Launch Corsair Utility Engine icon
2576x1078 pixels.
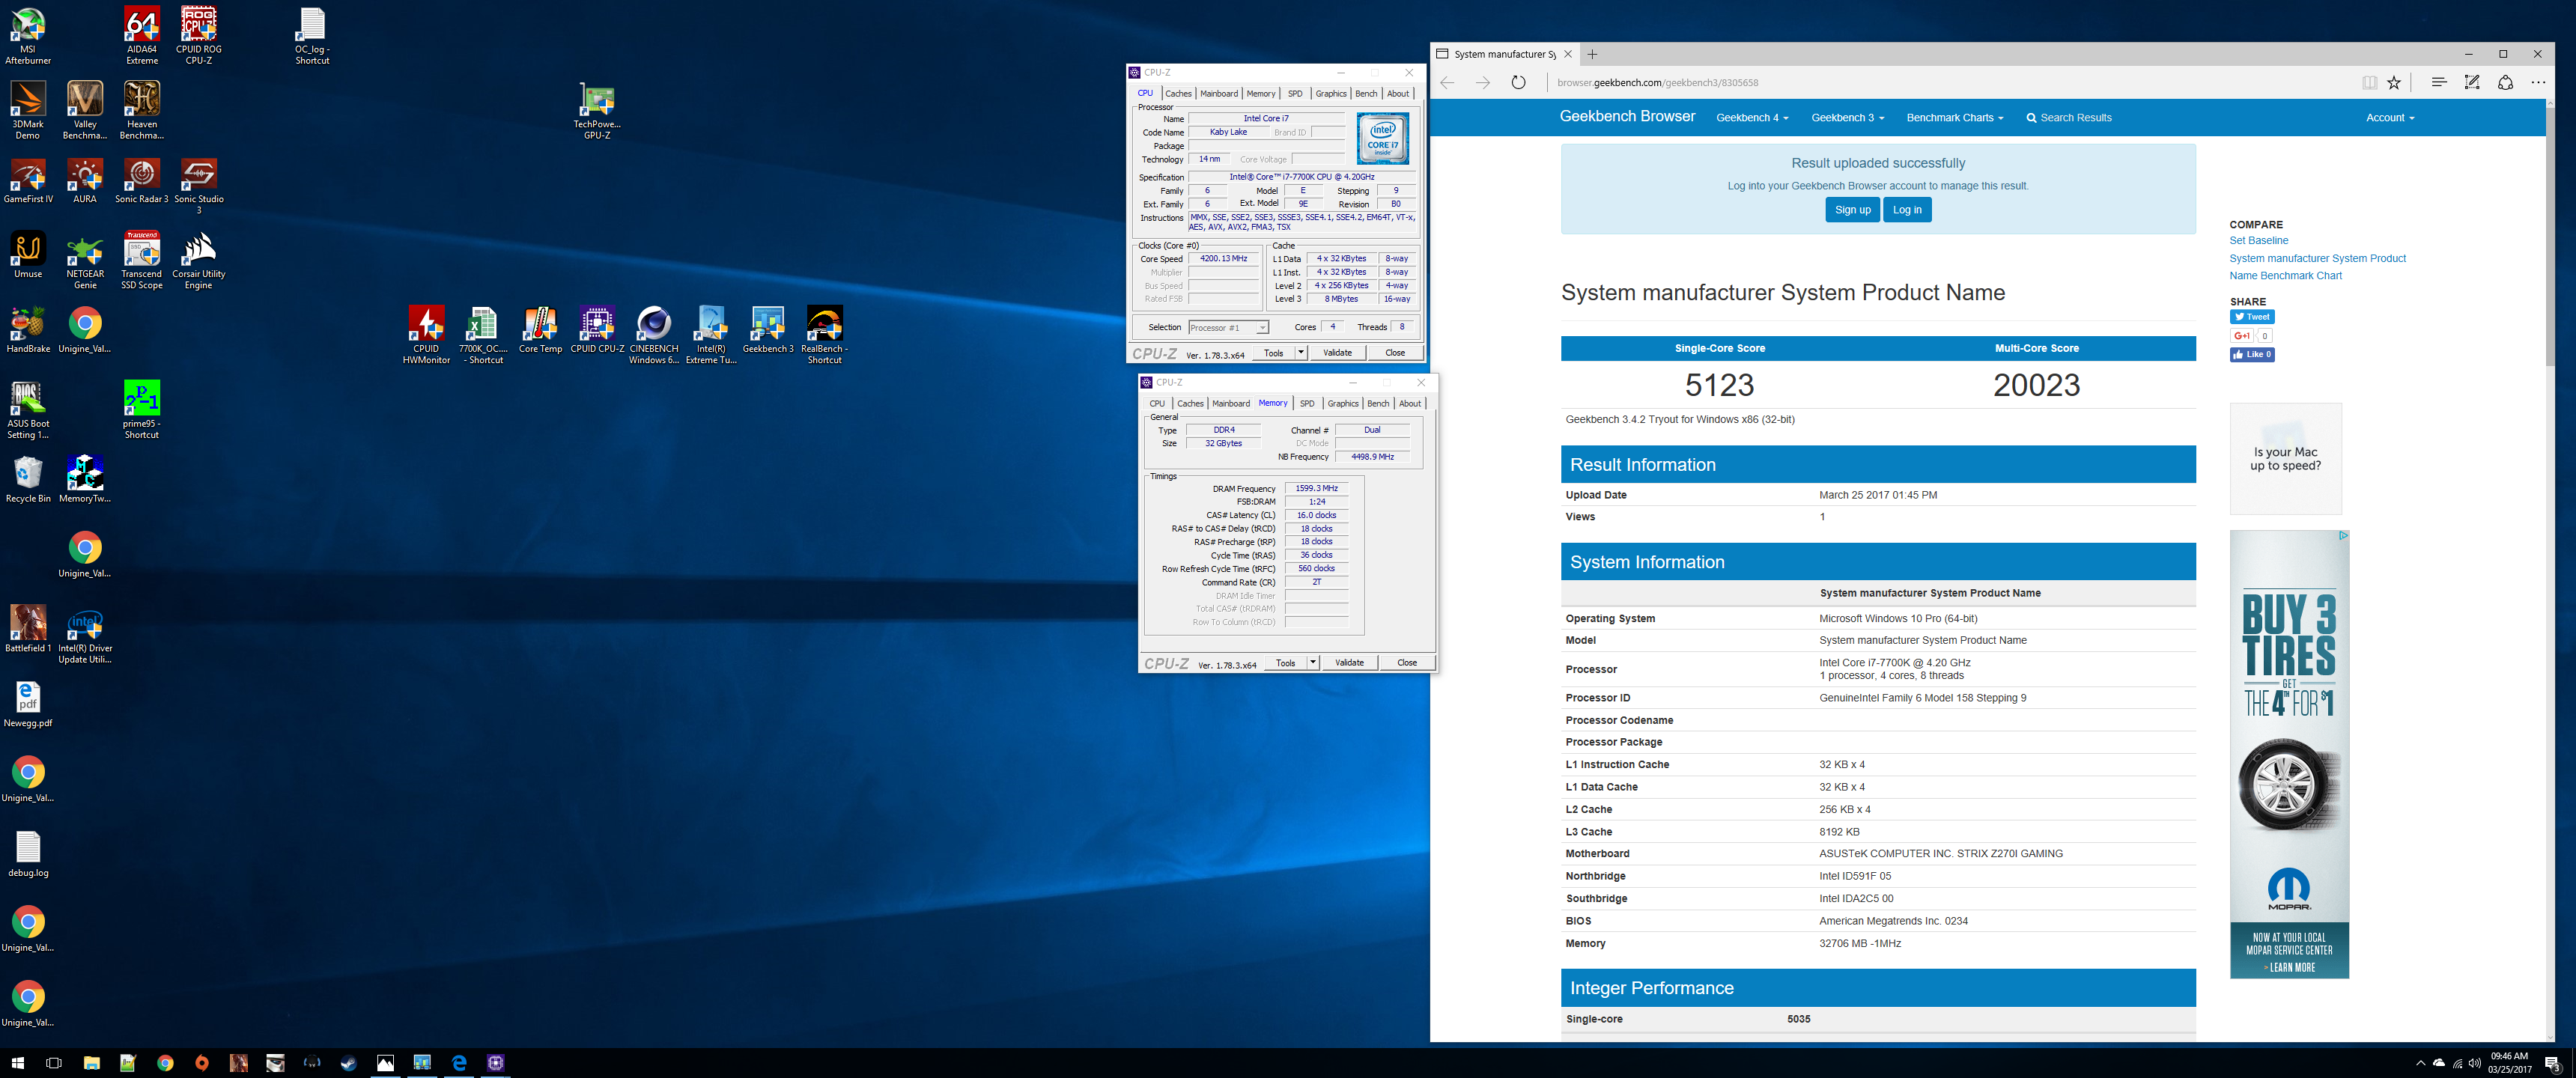pos(198,261)
